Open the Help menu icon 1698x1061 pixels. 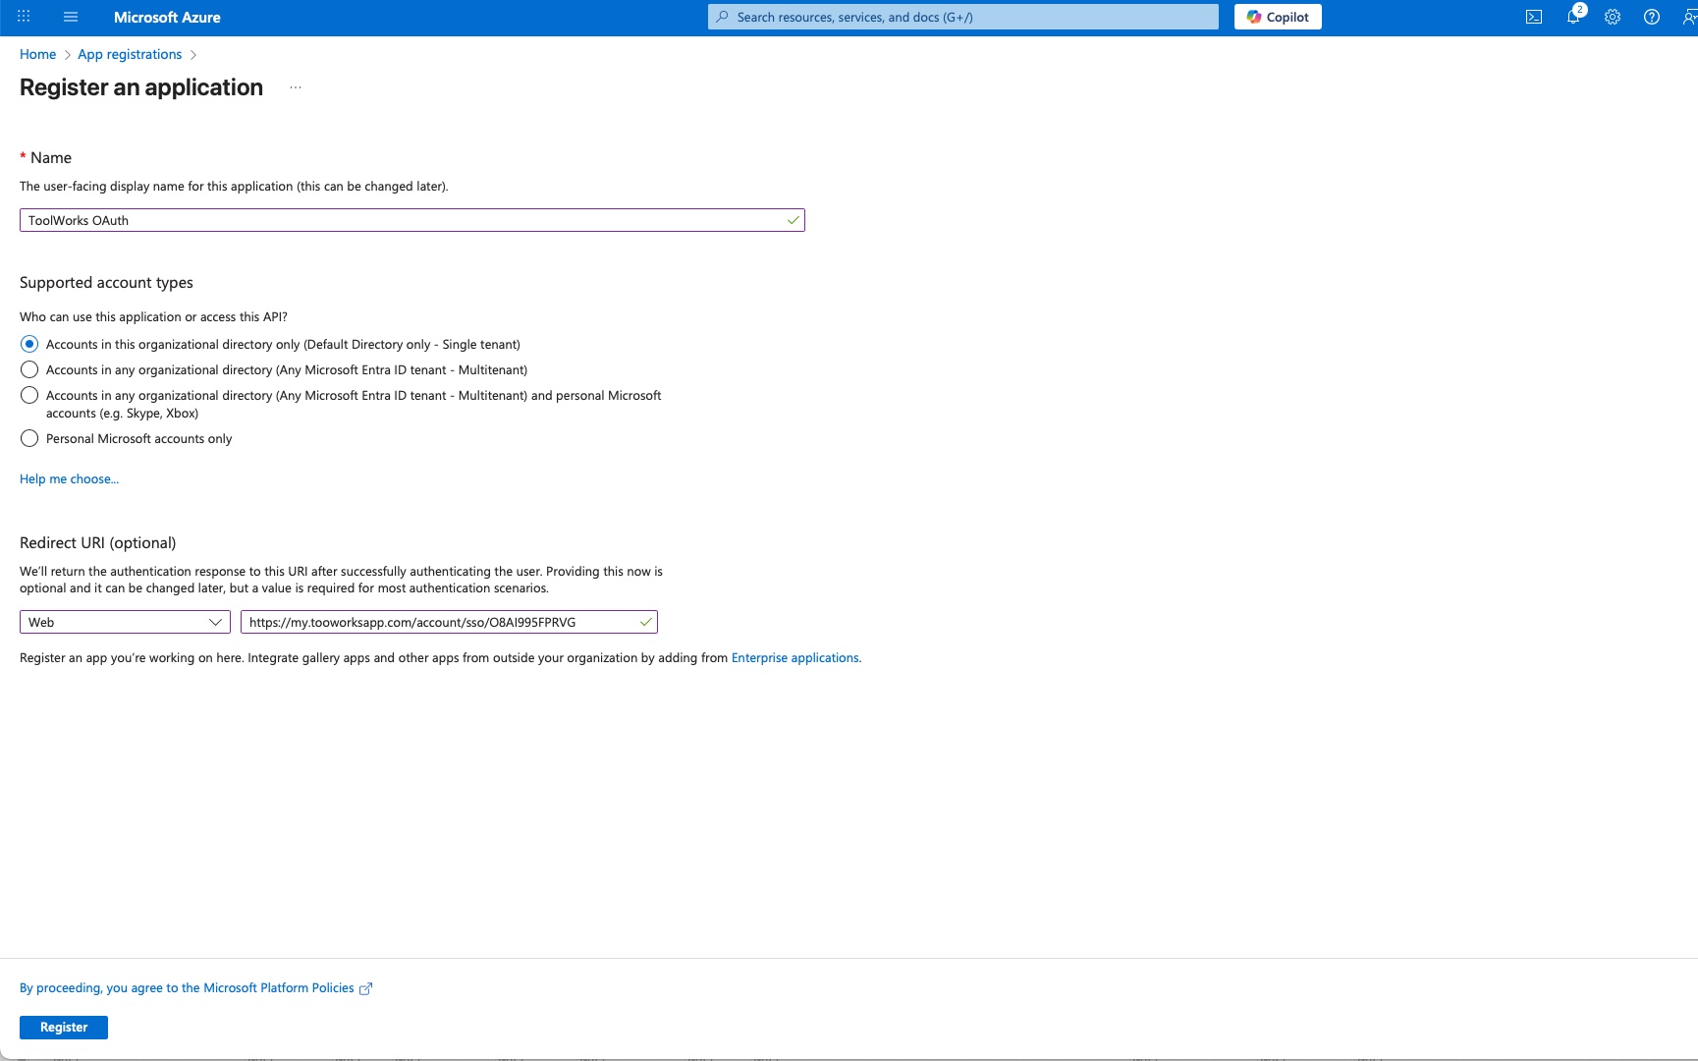click(1651, 17)
